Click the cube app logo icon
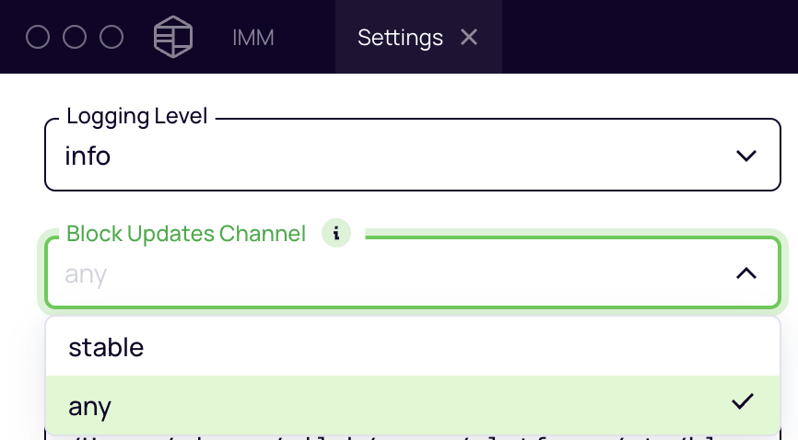Viewport: 798px width, 440px height. [x=173, y=37]
